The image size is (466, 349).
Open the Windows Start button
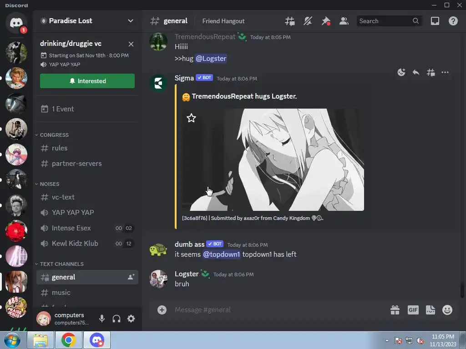point(12,340)
